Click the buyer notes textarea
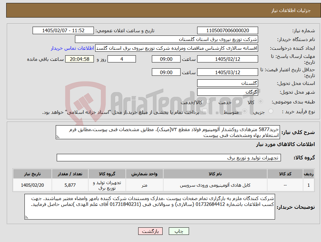Image resolution: width=321 pixels, height=242 pixels. point(150,207)
